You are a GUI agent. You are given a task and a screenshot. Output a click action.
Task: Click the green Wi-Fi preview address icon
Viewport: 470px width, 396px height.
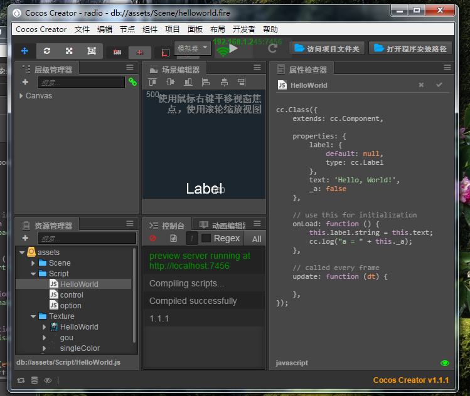coord(223,52)
